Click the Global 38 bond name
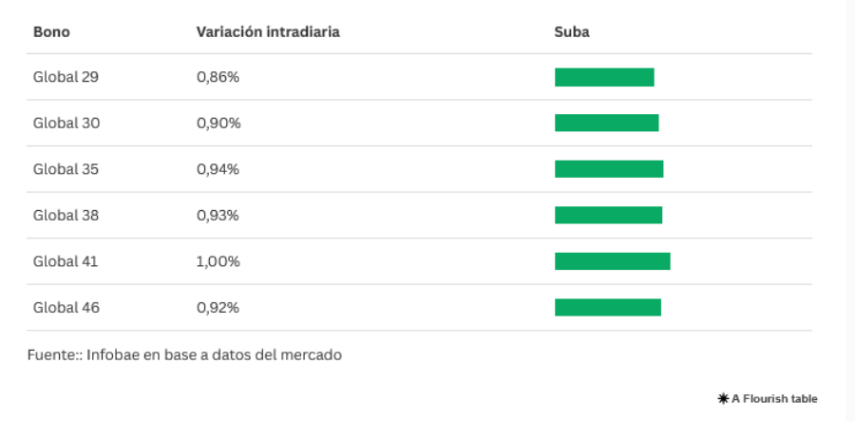The image size is (855, 421). pyautogui.click(x=66, y=216)
